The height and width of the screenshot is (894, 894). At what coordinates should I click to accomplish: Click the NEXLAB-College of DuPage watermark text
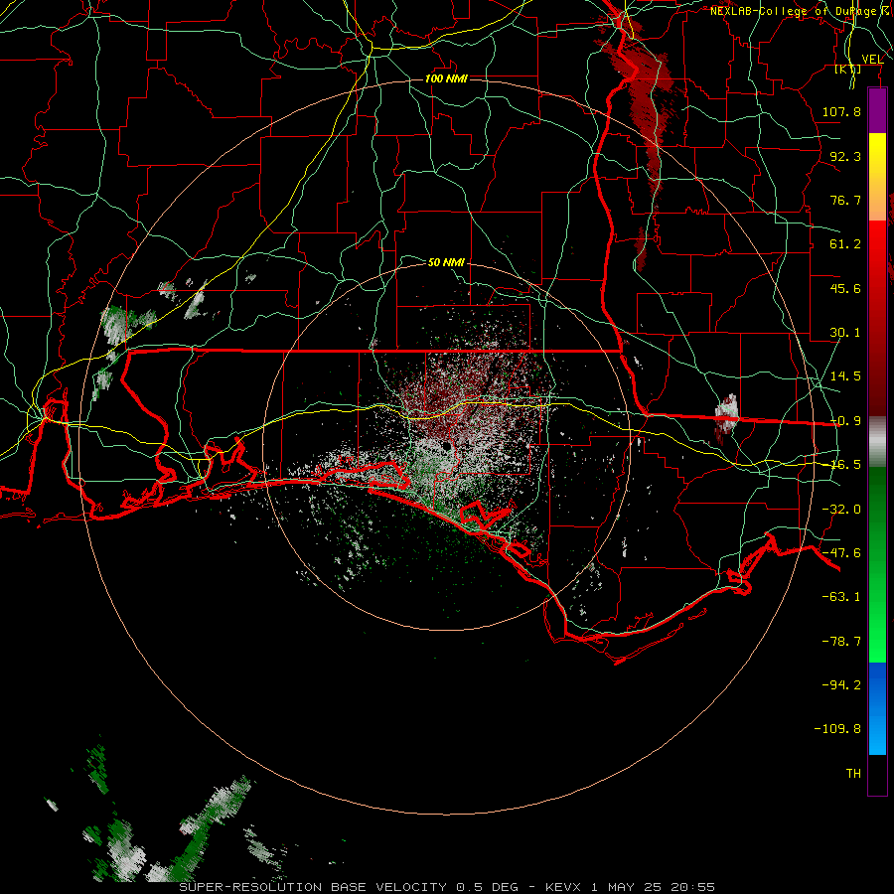point(794,11)
